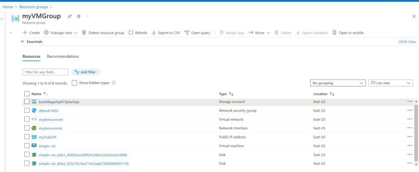This screenshot has height=172, width=419.
Task: Open more options ellipsis beside myVMGroup title
Action: coord(87,16)
